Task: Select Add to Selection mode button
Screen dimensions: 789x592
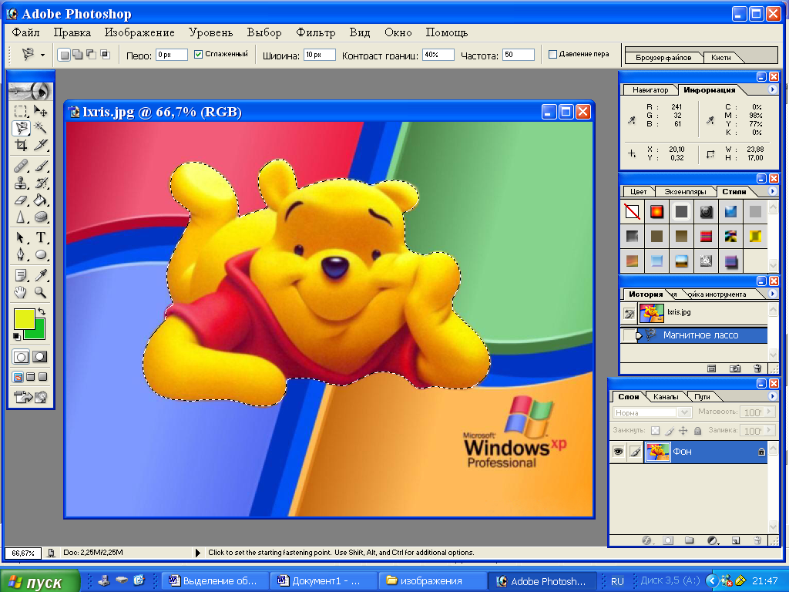Action: pos(78,55)
